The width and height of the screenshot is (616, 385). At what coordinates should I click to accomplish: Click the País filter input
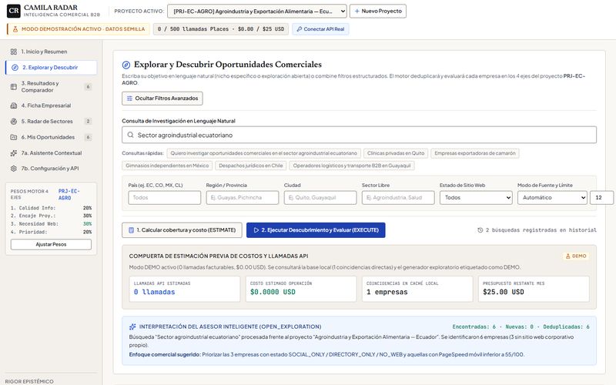(x=164, y=198)
